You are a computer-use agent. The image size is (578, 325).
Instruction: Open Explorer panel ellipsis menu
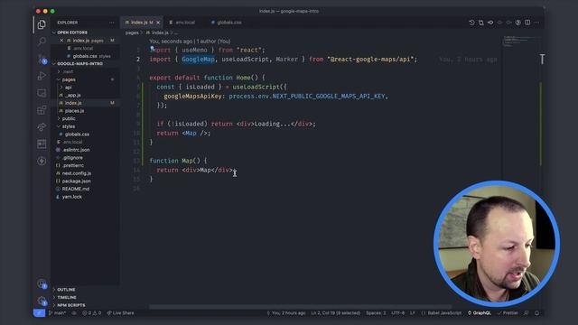click(x=112, y=23)
